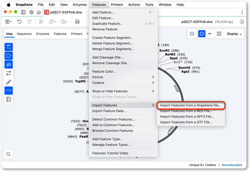Click the flip sequence arrows icon
The height and width of the screenshot is (172, 250).
pos(9,73)
